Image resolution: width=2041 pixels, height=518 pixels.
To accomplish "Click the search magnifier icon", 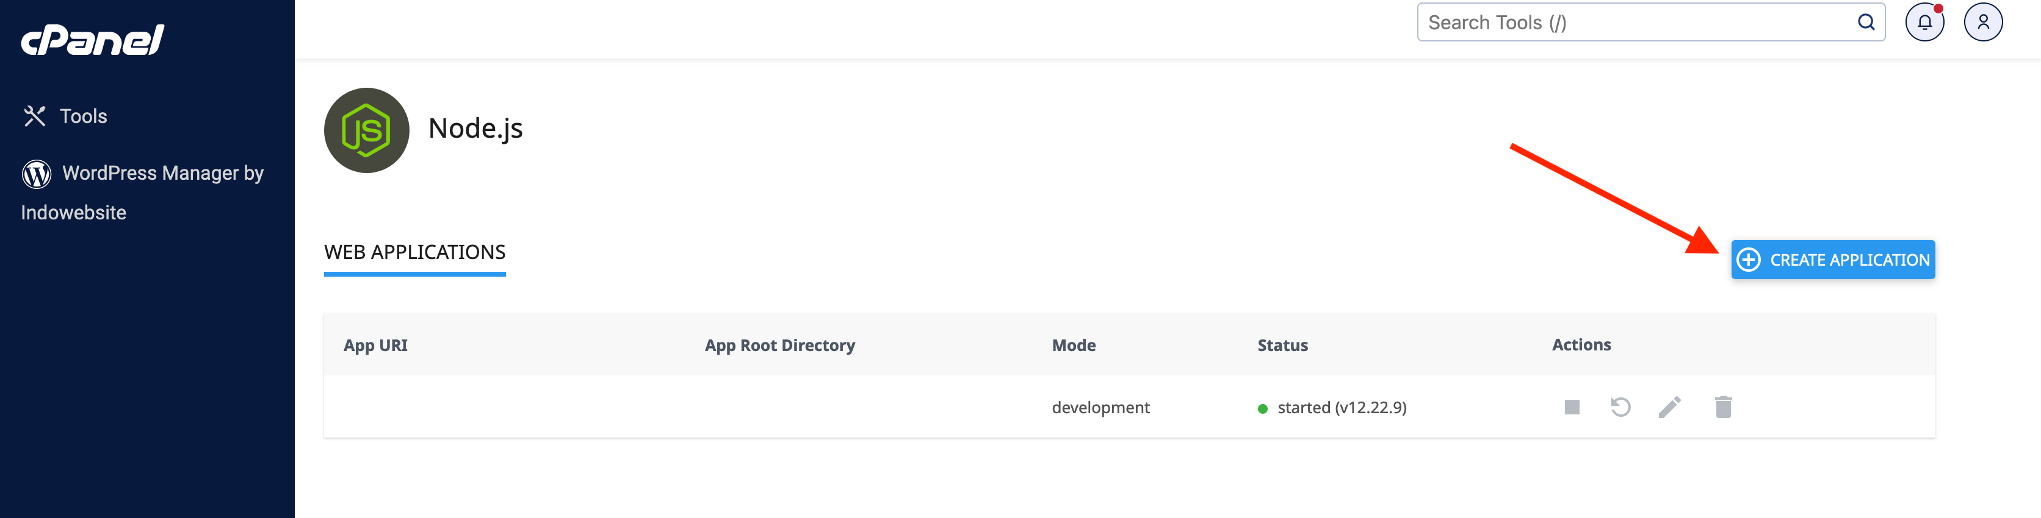I will [x=1866, y=22].
